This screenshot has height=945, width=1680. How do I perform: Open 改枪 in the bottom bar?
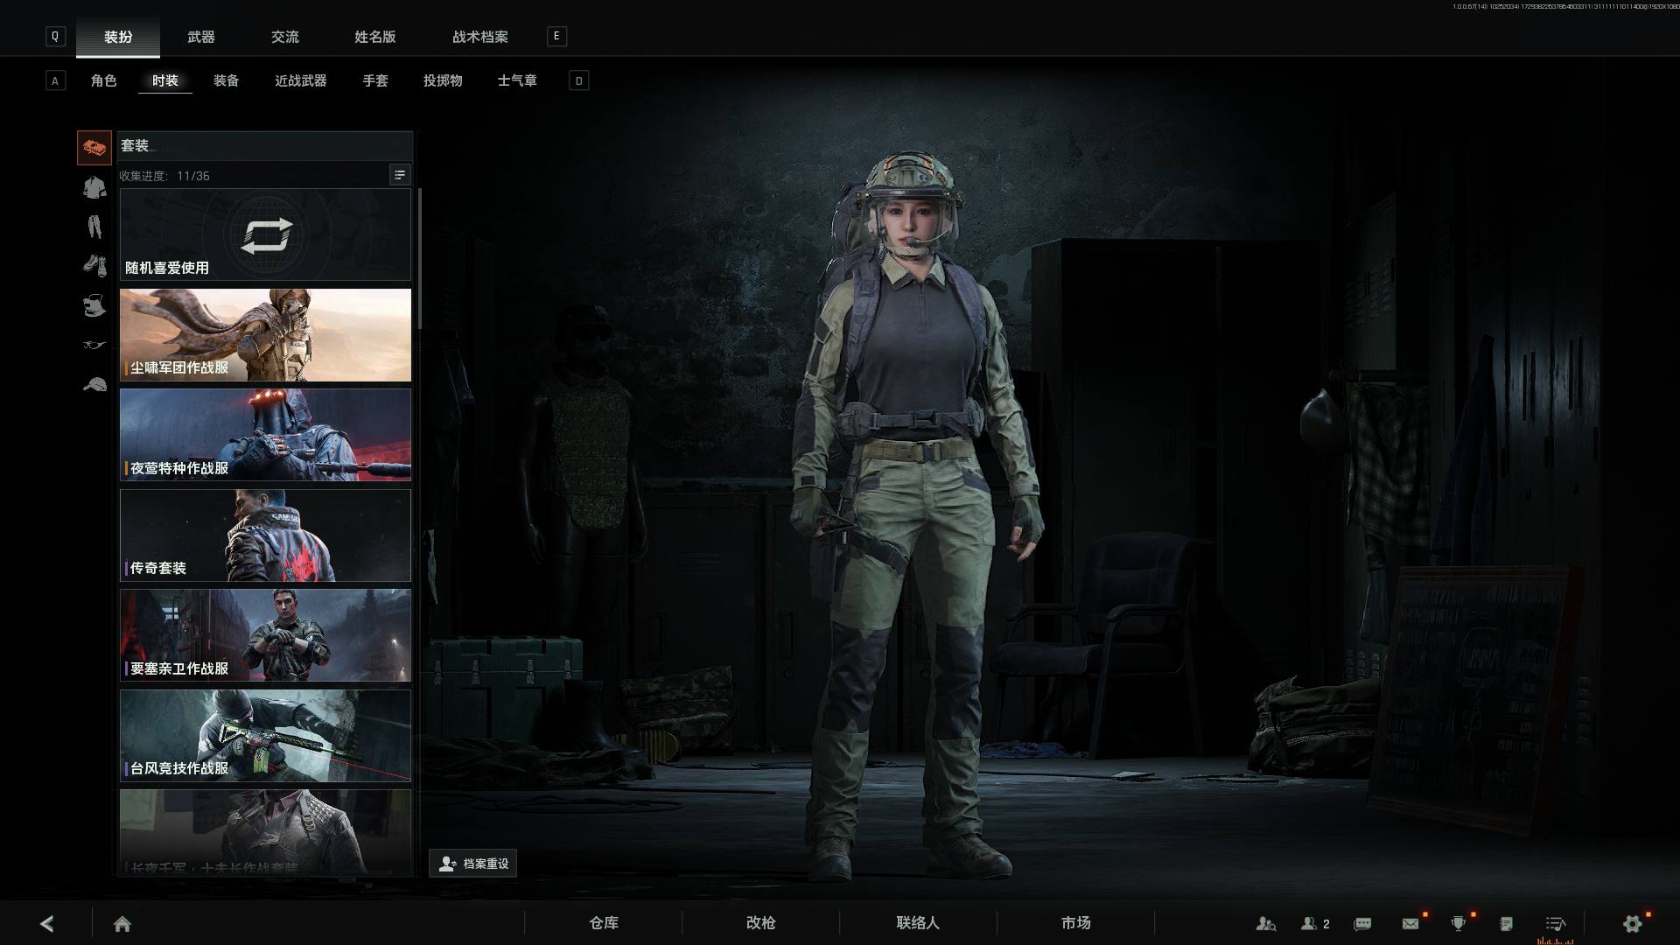761,923
